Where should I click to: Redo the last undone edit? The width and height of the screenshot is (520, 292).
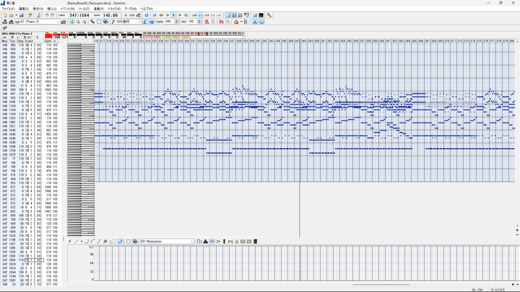coord(53,15)
